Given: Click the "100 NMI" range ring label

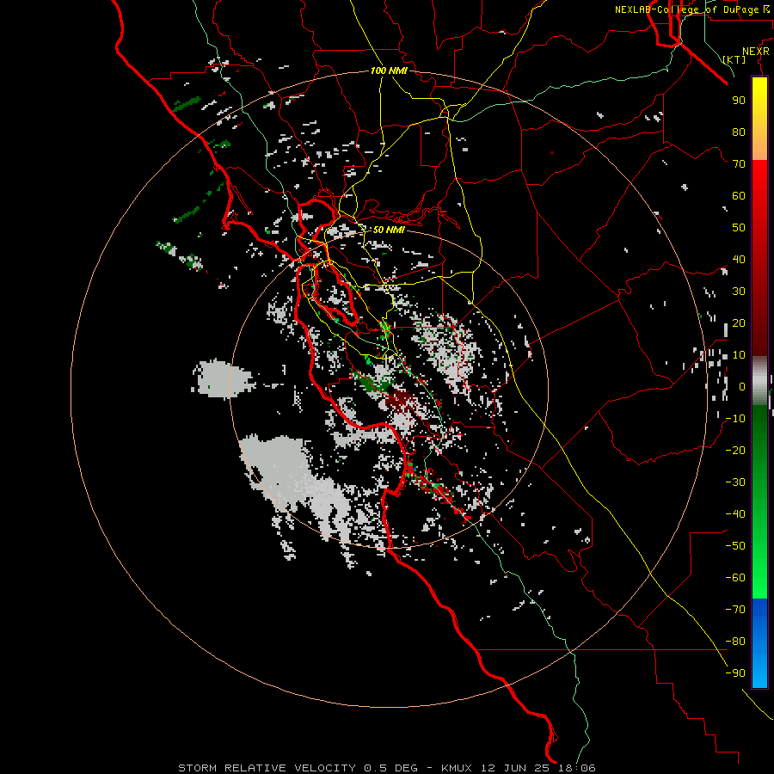Looking at the screenshot, I should 389,71.
